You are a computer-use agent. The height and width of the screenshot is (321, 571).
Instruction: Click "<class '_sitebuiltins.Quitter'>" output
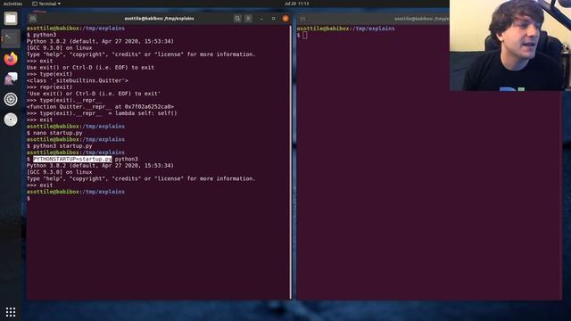[78, 80]
